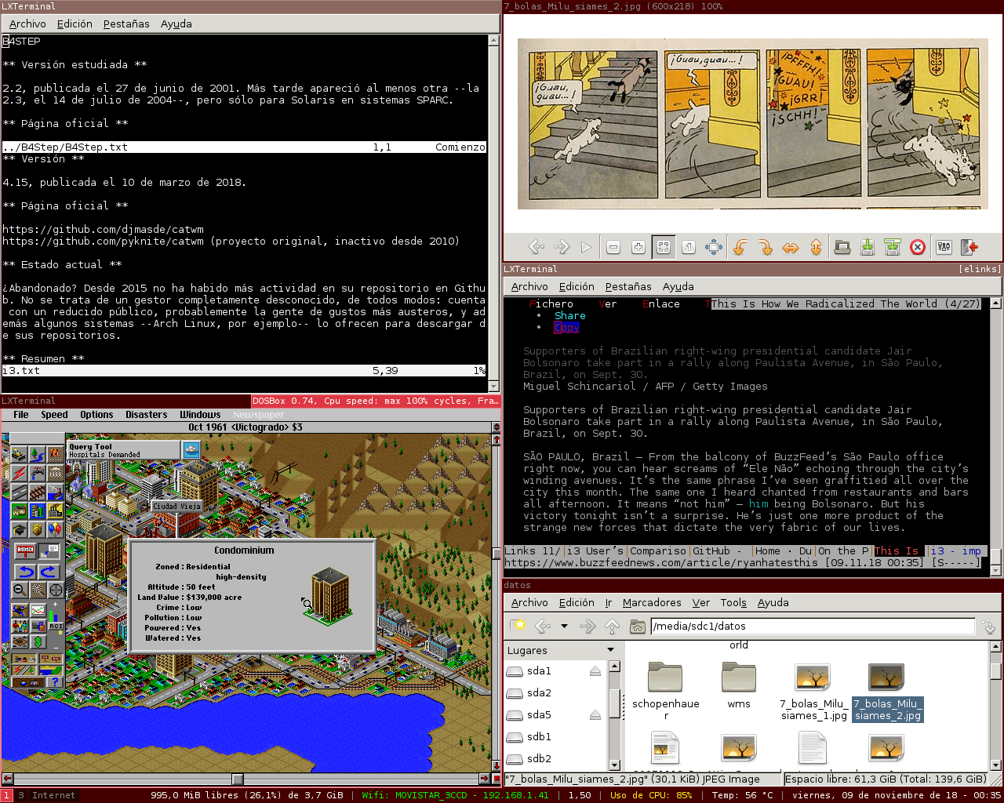Follow the Share link in elinks
The image size is (1004, 803).
[x=570, y=316]
